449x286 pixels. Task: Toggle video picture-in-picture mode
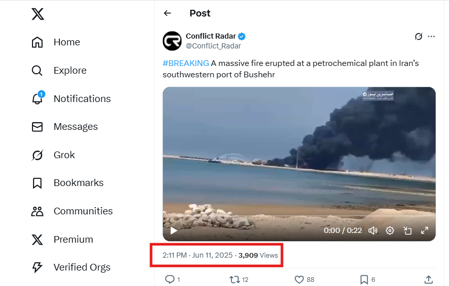[407, 231]
